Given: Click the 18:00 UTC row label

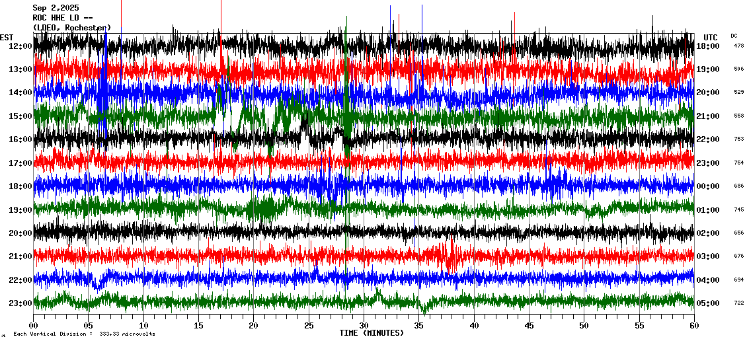Looking at the screenshot, I should pyautogui.click(x=707, y=46).
